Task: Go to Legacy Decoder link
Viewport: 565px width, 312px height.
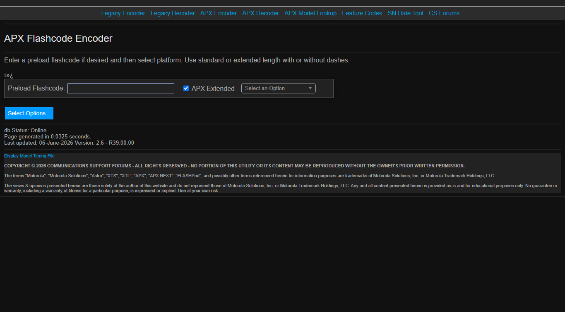Action: [173, 13]
